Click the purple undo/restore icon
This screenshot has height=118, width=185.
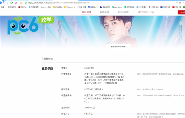16,3
